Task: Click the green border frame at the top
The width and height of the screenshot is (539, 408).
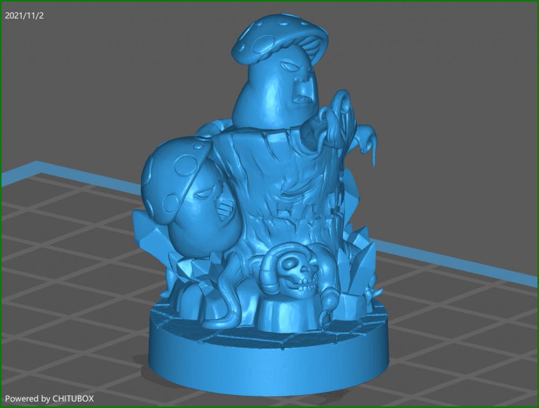Action: click(x=269, y=2)
